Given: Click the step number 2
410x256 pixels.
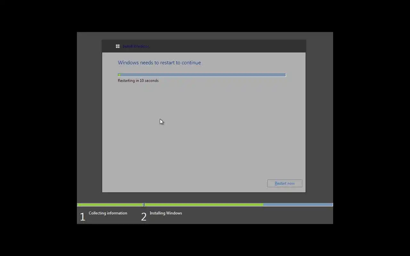Looking at the screenshot, I should tap(144, 217).
